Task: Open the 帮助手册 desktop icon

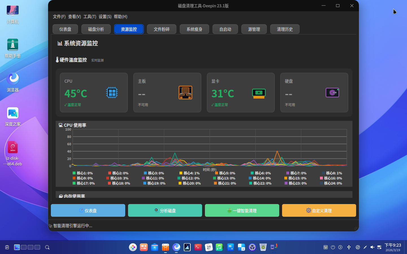Action: pos(13,48)
